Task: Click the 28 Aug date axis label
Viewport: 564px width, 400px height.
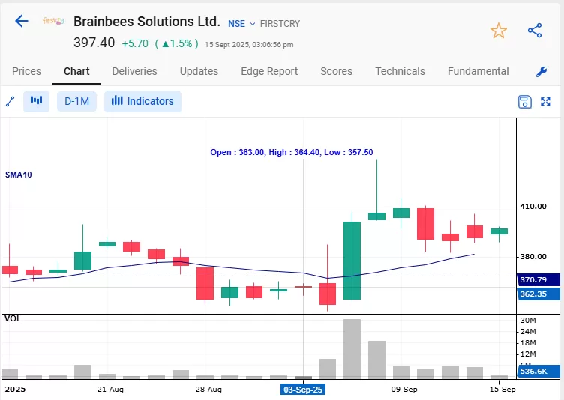Action: coord(208,390)
